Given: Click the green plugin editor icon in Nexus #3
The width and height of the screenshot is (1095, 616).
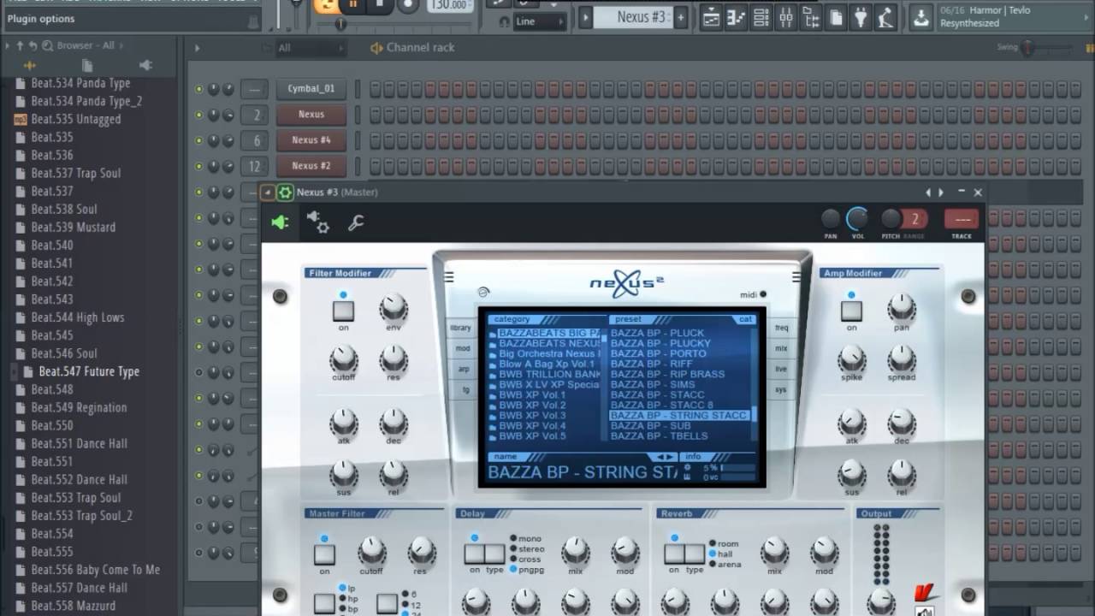Looking at the screenshot, I should pos(280,222).
